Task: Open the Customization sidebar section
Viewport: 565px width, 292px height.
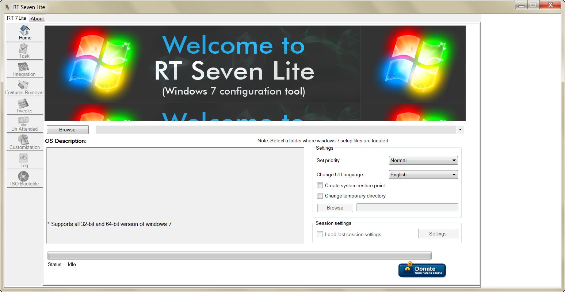Action: click(24, 142)
